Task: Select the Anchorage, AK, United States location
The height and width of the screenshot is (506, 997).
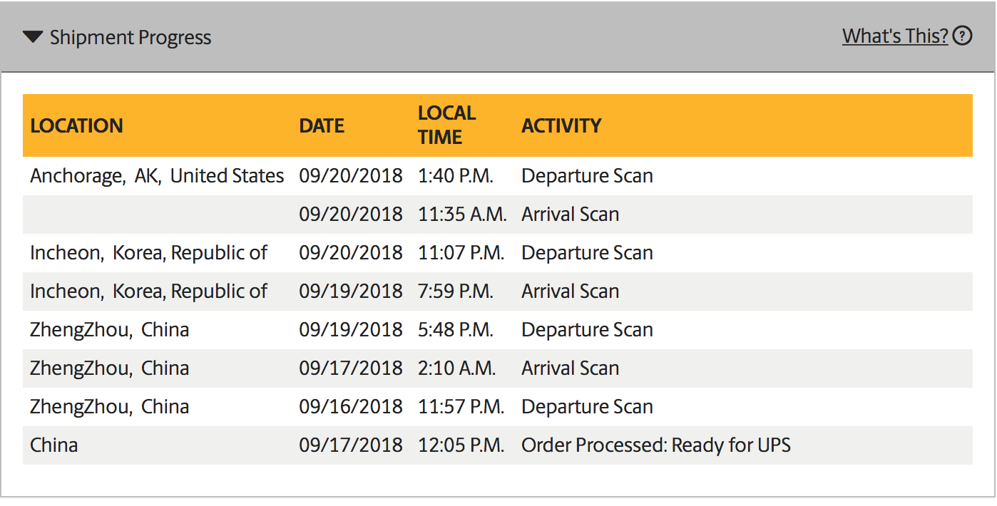Action: click(157, 176)
